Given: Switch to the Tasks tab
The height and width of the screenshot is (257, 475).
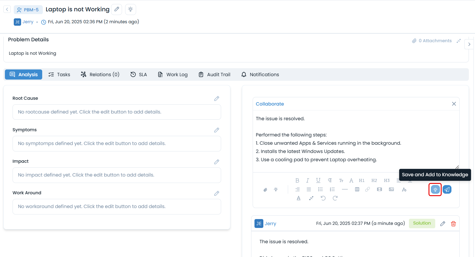Looking at the screenshot, I should click(x=59, y=75).
